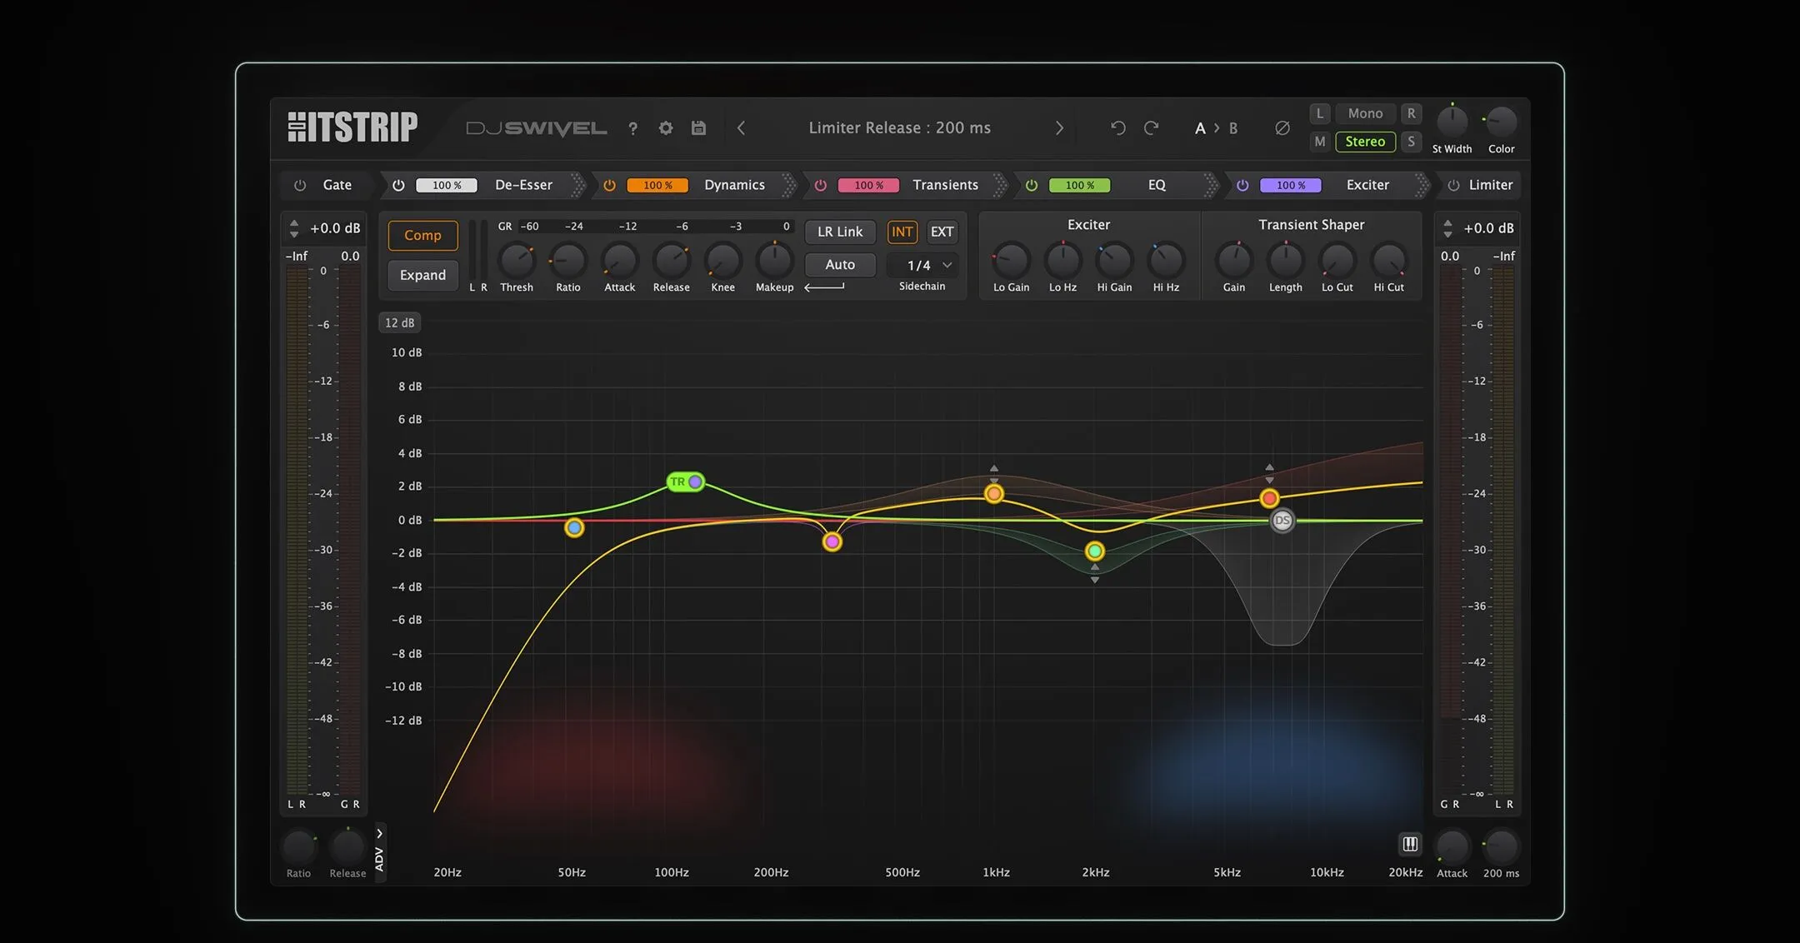Adjust input gain +0.0 dB stepper

[x=293, y=228]
